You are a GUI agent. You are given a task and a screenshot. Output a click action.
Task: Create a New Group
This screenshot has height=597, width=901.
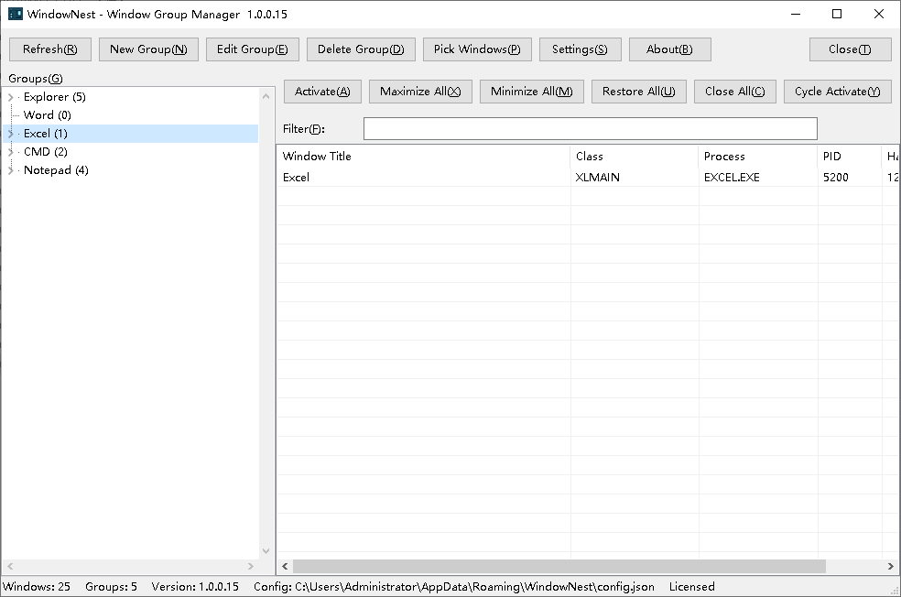[148, 49]
